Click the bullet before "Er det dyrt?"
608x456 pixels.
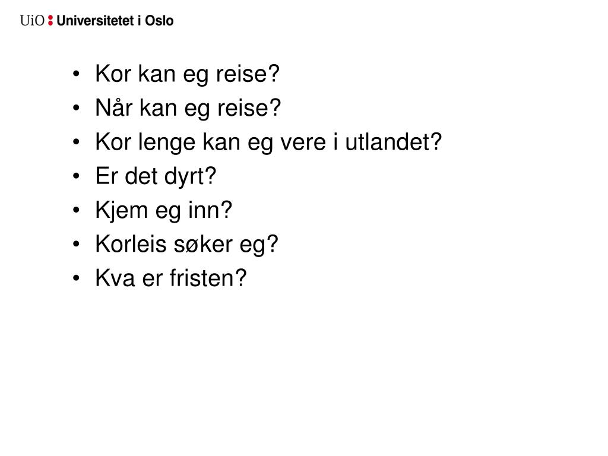tap(77, 177)
